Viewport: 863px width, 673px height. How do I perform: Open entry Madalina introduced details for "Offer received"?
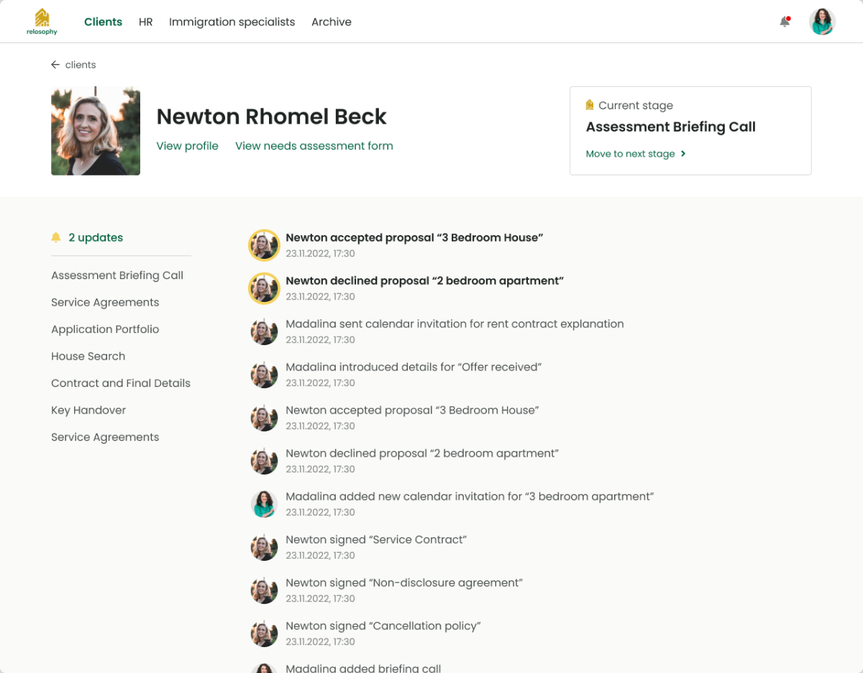coord(414,367)
